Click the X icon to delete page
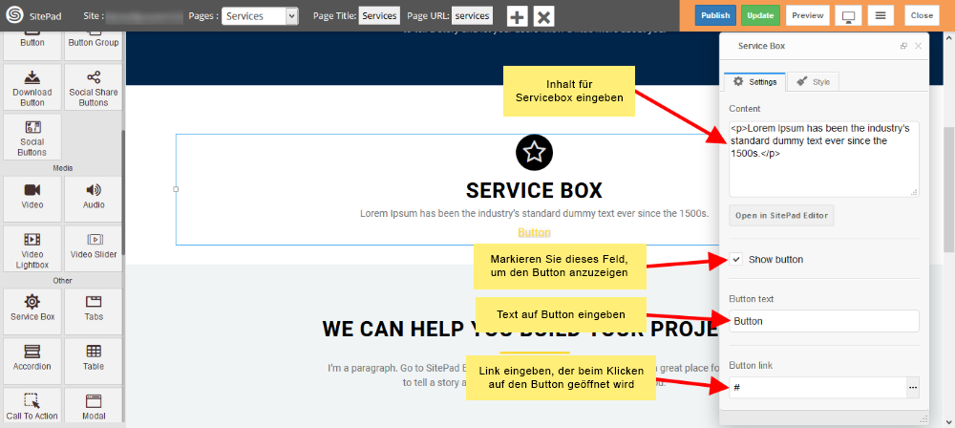This screenshot has width=955, height=428. [x=544, y=16]
